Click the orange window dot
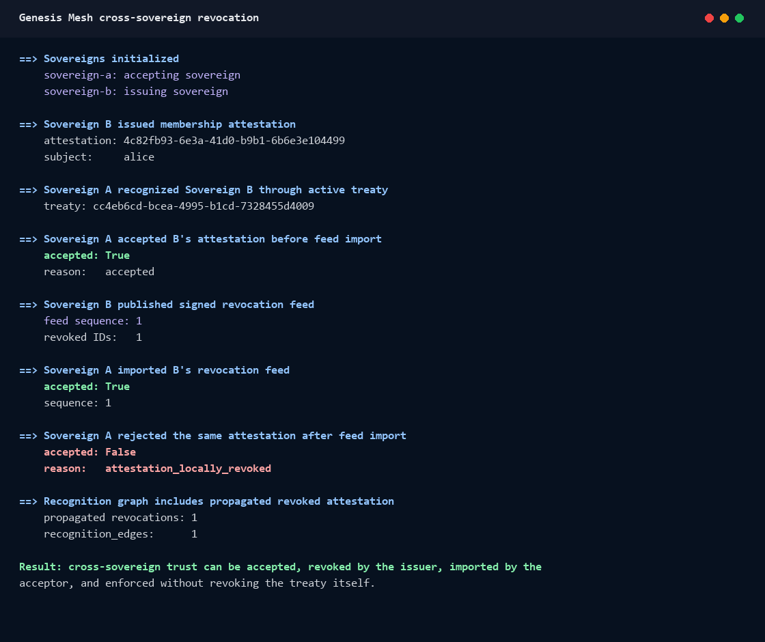This screenshot has width=765, height=642. 725,18
